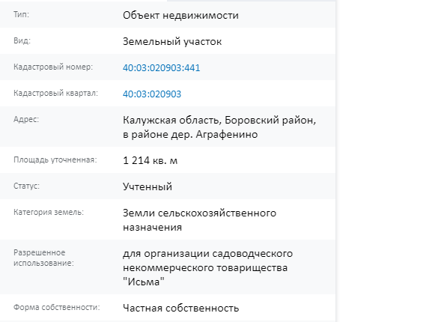Click 'Земли сельскохозяйственного назначения' value

(x=200, y=220)
